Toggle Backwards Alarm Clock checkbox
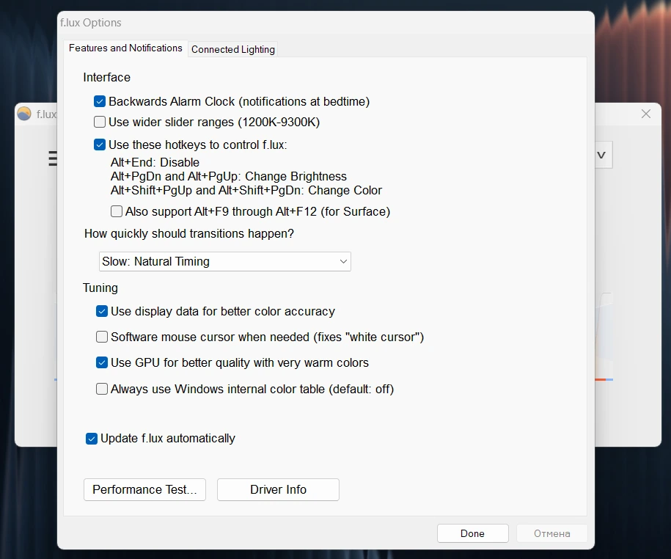Screen dimensions: 671x559 click(100, 101)
